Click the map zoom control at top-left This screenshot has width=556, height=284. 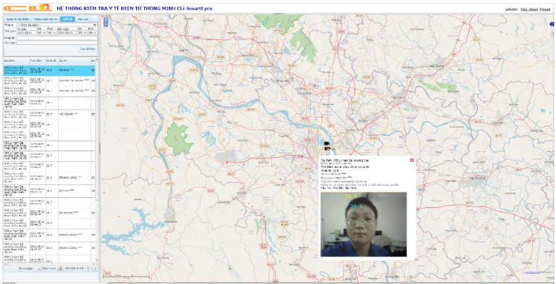coord(105,21)
